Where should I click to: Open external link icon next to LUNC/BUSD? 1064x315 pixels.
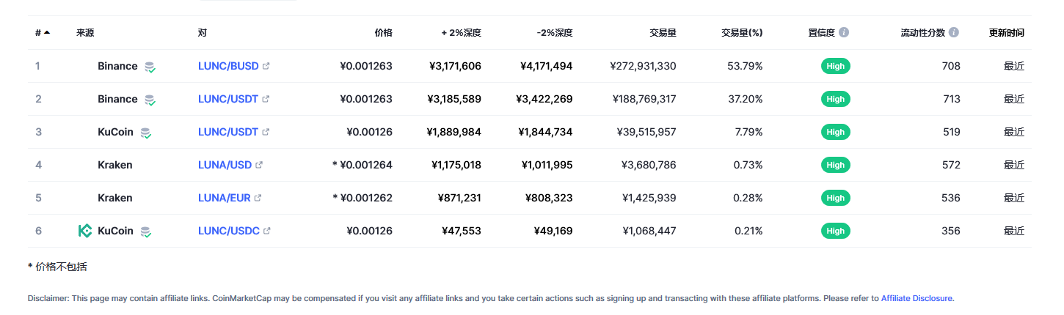pos(266,66)
